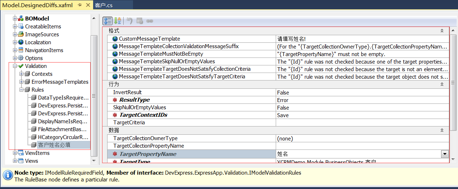The image size is (458, 189).
Task: Click the BOModel node icon
Action: 21,18
